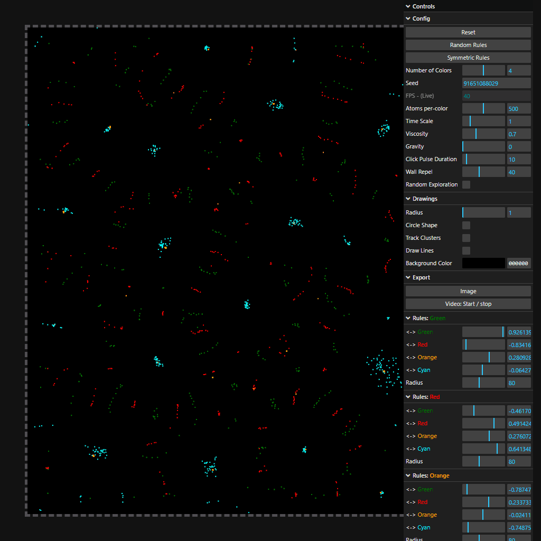
Task: Collapse the Rules: Green section
Action: tap(468, 318)
